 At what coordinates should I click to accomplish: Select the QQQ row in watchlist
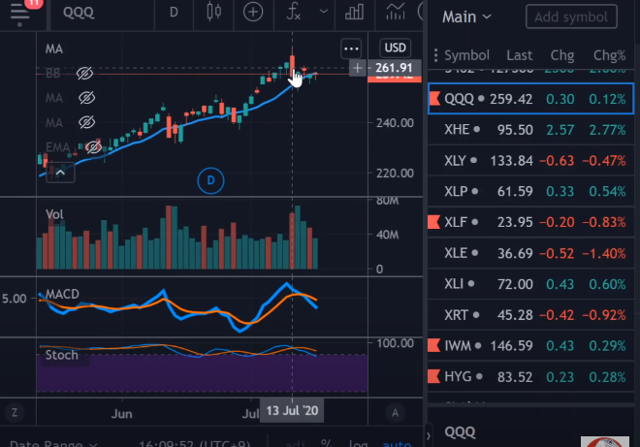(530, 99)
